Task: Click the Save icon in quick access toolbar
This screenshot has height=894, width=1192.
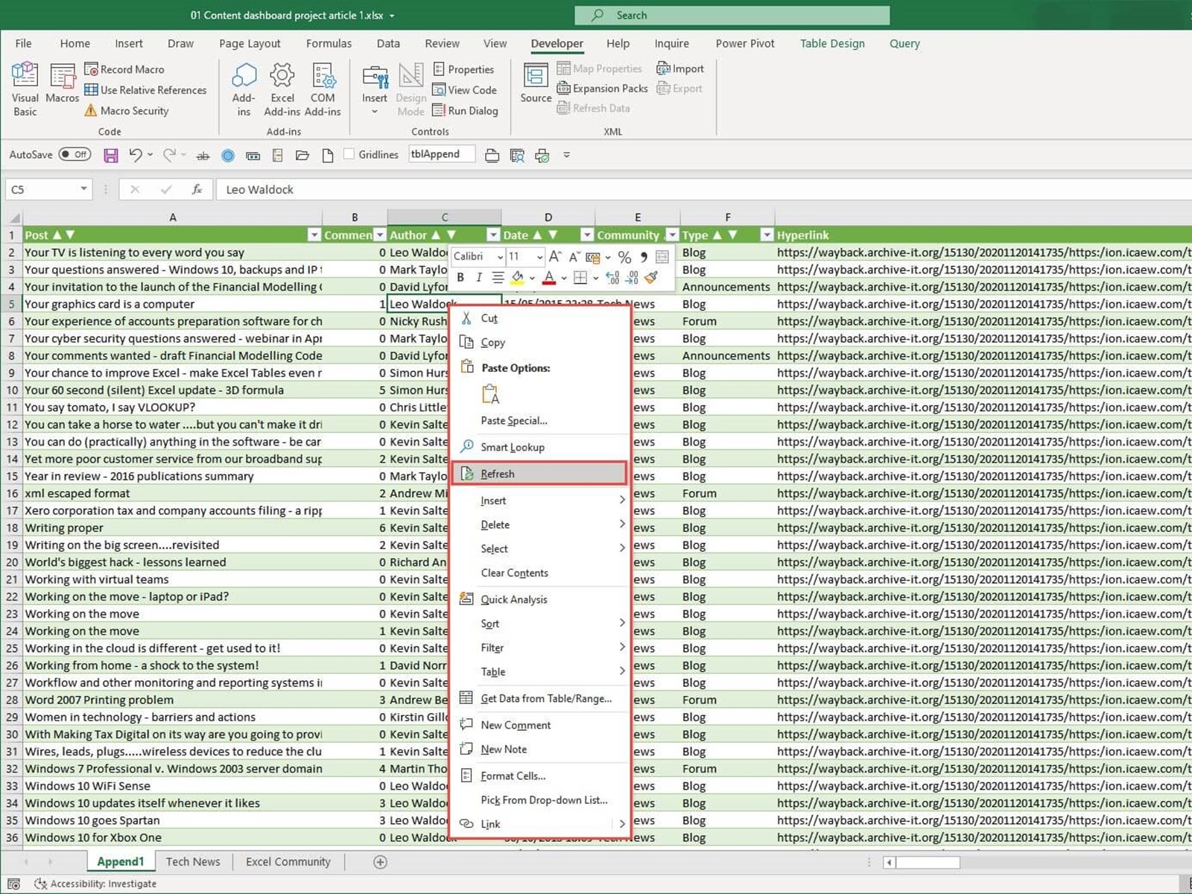Action: click(x=111, y=155)
